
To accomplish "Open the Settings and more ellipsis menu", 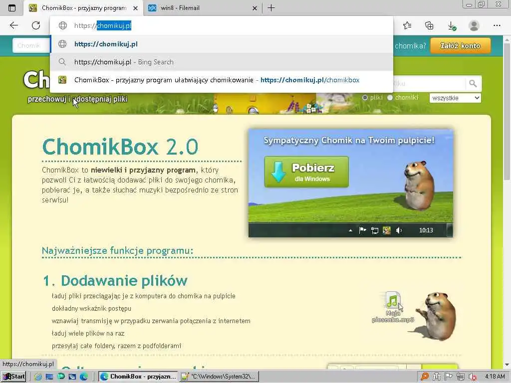I will (497, 25).
